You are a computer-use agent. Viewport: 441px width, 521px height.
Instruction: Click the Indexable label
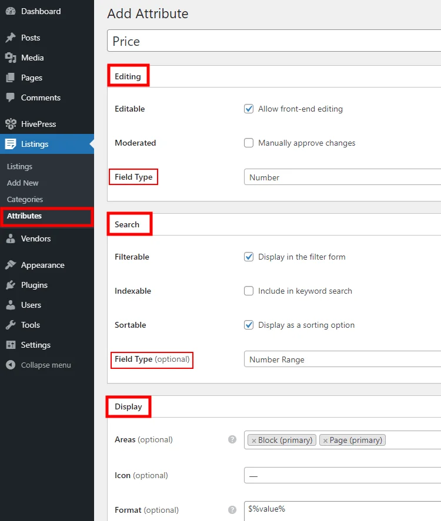click(133, 291)
